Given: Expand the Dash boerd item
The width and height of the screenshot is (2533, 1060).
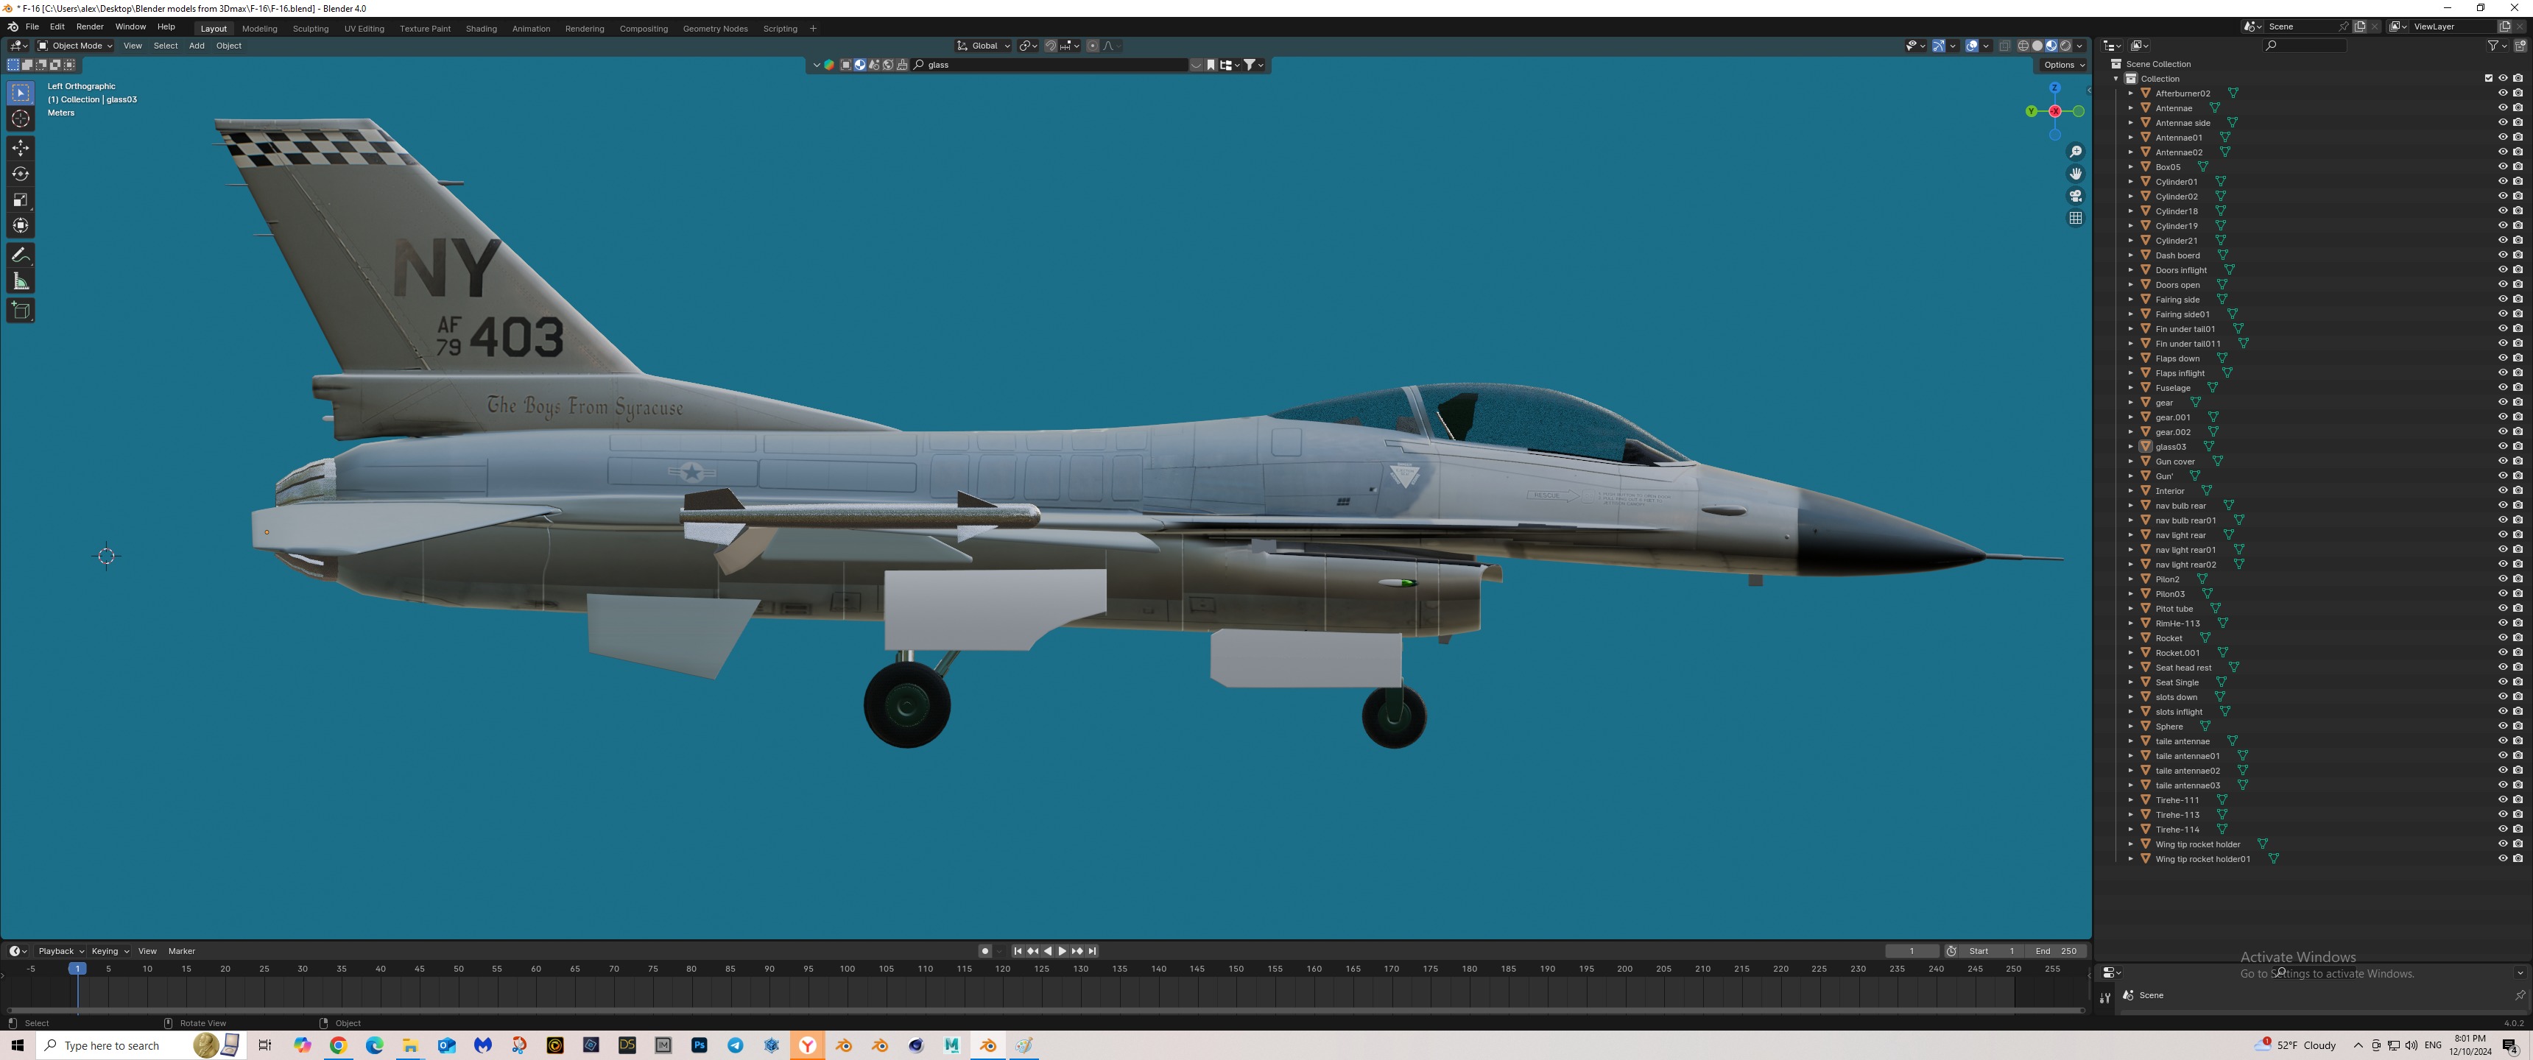Looking at the screenshot, I should point(2131,255).
